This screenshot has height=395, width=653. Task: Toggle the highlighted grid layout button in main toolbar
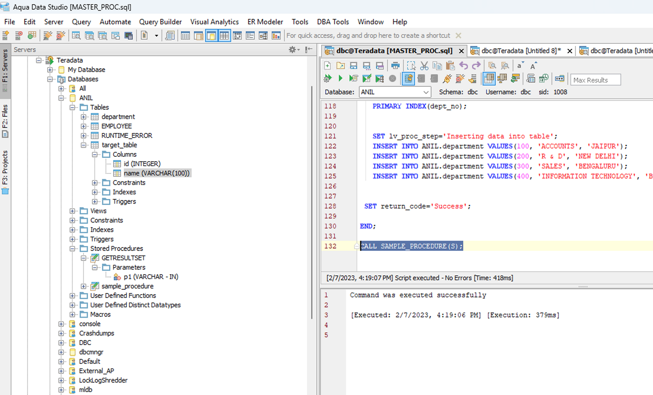[x=224, y=36]
